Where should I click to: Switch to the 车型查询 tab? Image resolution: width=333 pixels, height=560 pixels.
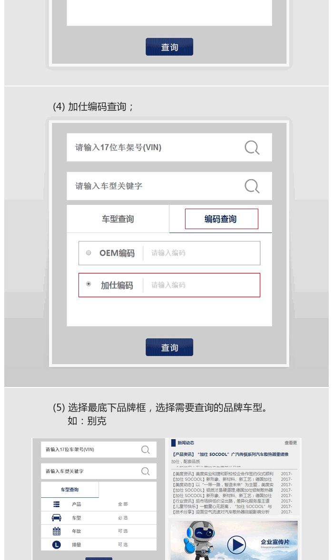[118, 219]
